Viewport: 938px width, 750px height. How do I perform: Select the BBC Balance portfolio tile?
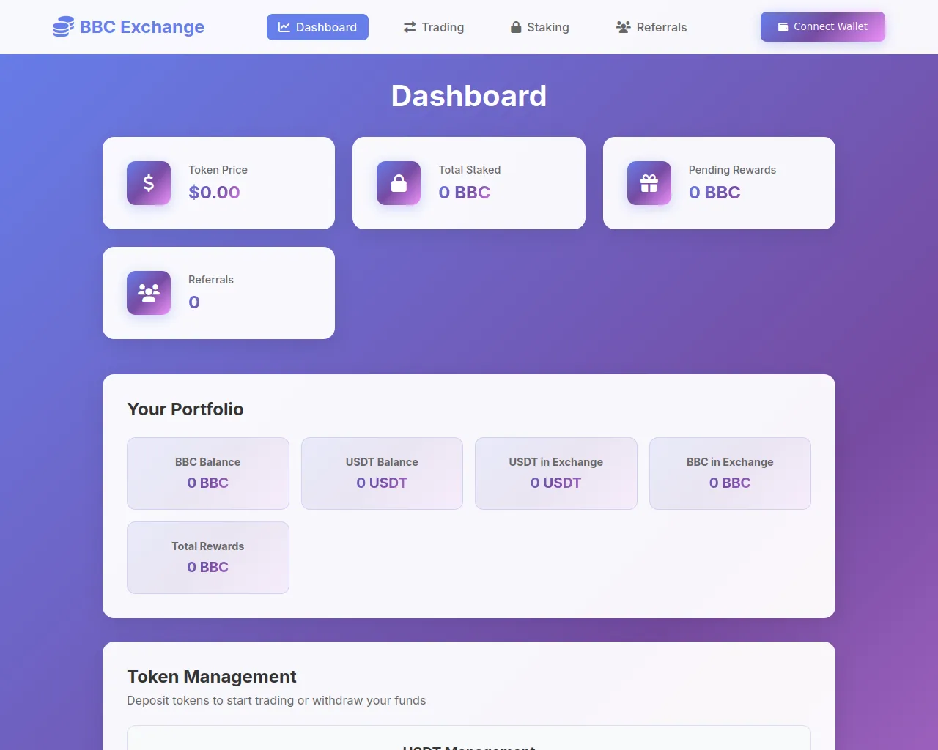click(208, 473)
